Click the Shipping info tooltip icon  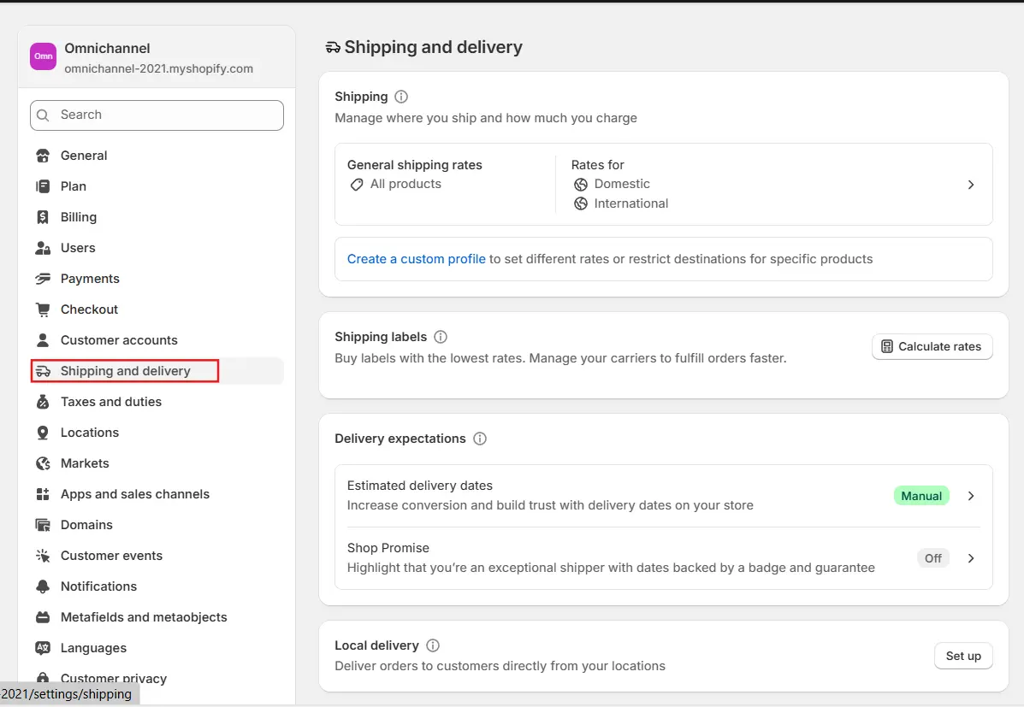(400, 97)
